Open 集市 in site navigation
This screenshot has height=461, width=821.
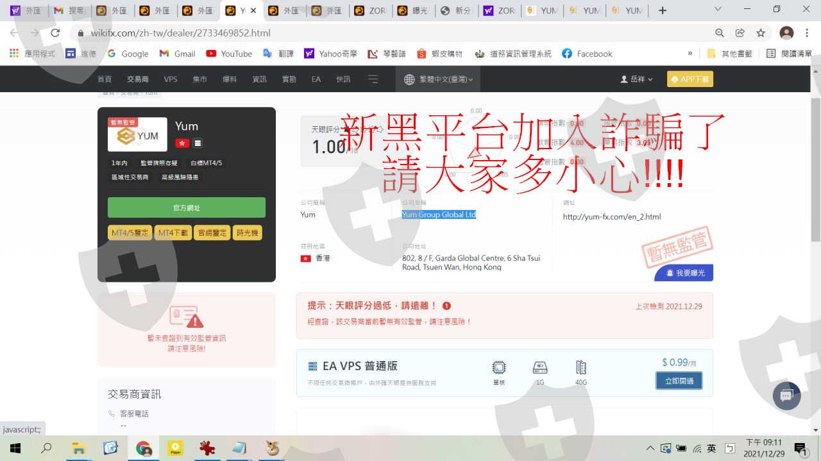(x=200, y=79)
